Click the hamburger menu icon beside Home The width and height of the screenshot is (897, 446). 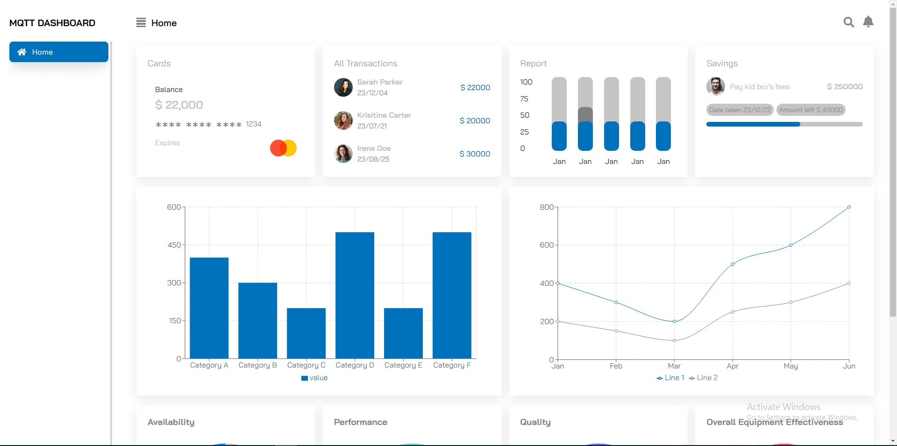(141, 23)
